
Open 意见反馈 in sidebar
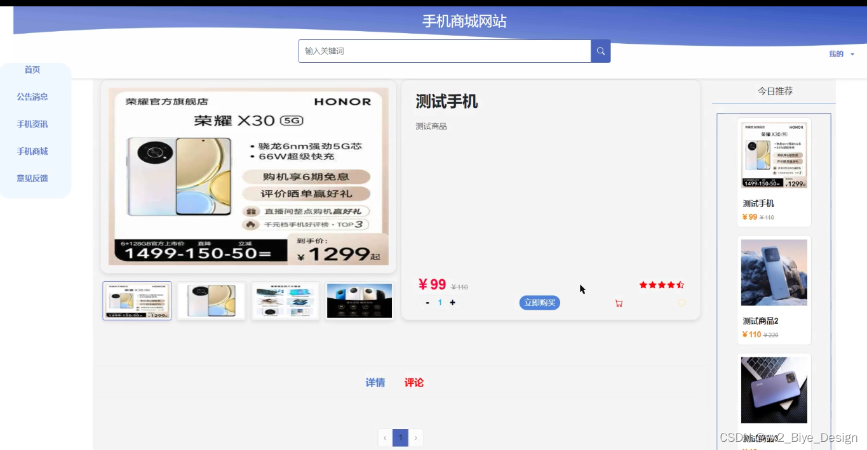coord(32,179)
